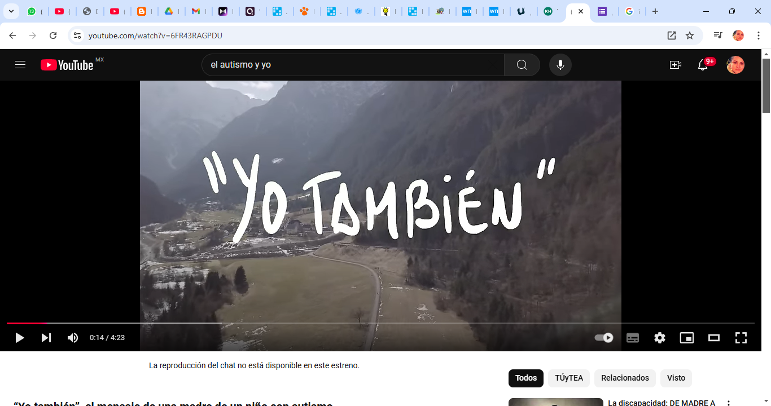Click the Visto filter chip
Image resolution: width=771 pixels, height=406 pixels.
pyautogui.click(x=676, y=378)
